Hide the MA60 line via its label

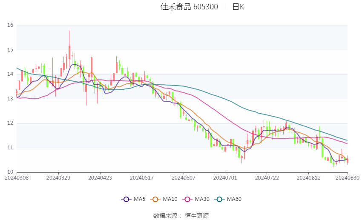pyautogui.click(x=234, y=199)
